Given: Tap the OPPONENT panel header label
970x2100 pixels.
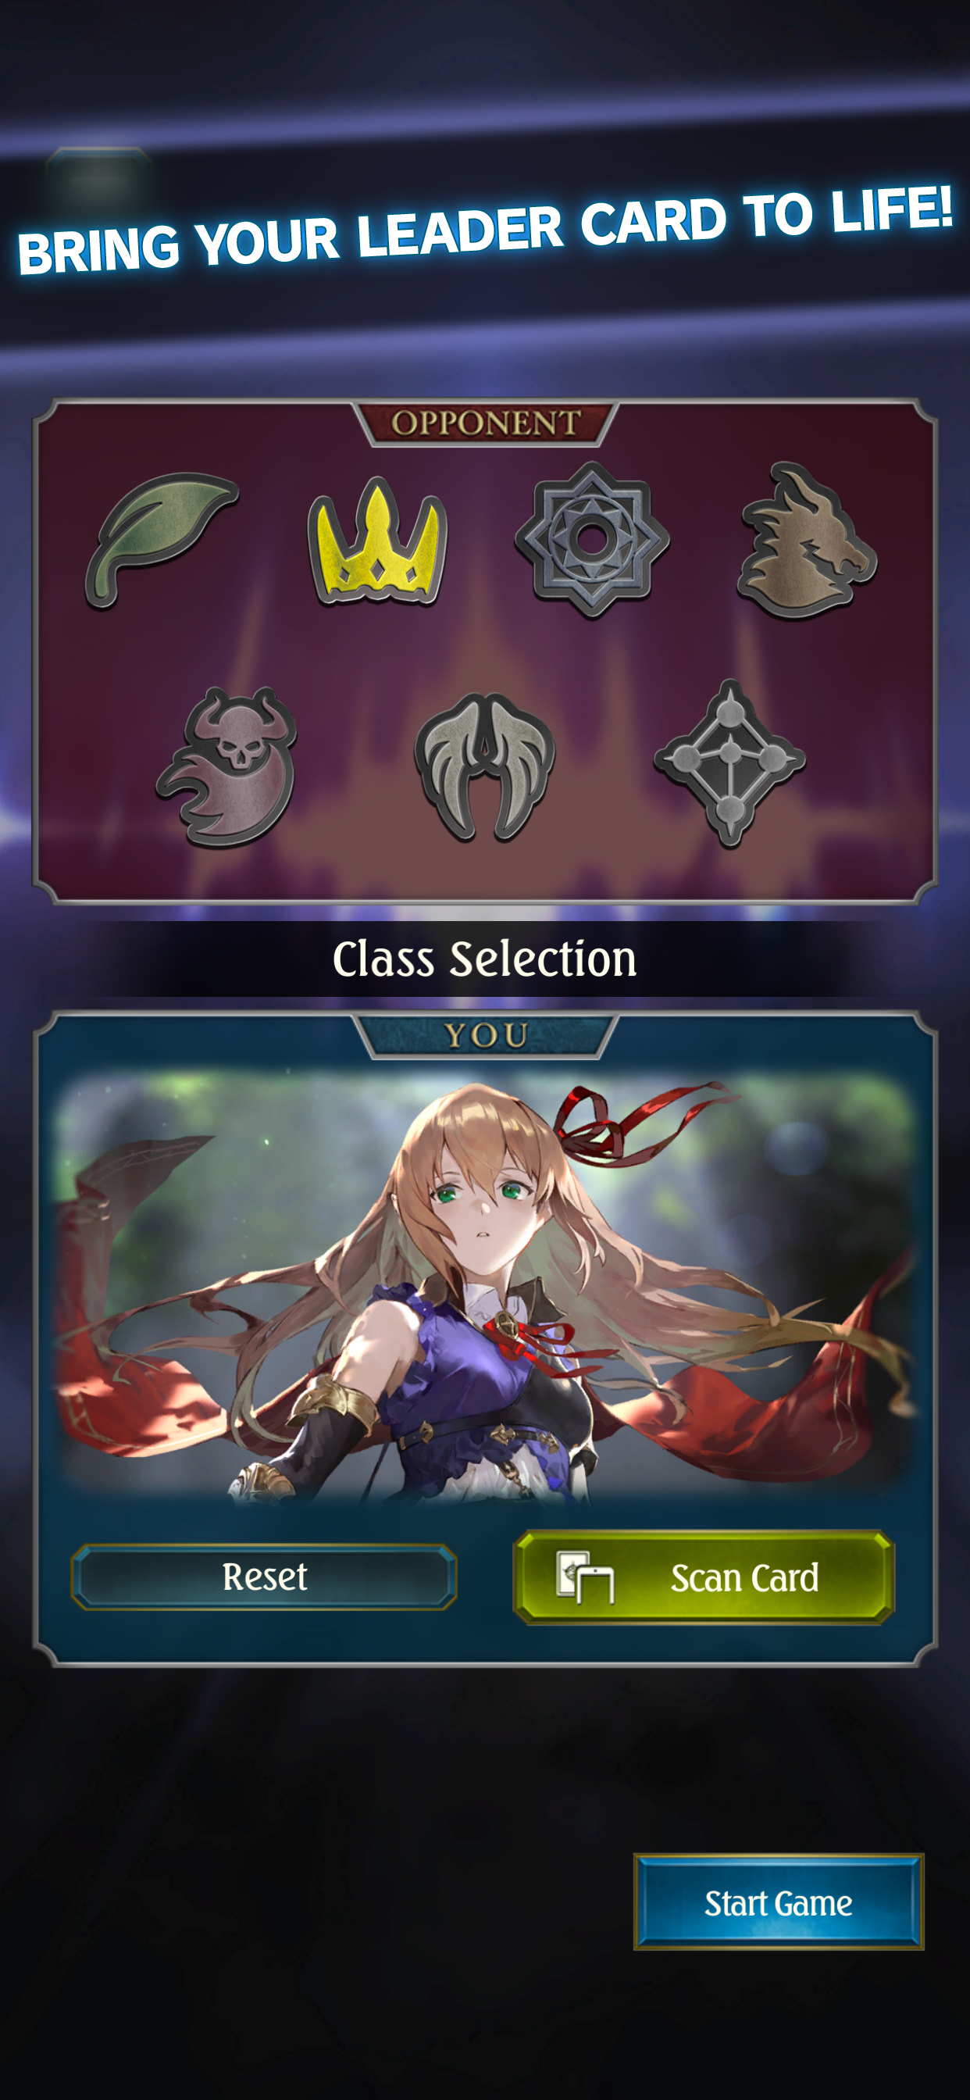Looking at the screenshot, I should (486, 423).
